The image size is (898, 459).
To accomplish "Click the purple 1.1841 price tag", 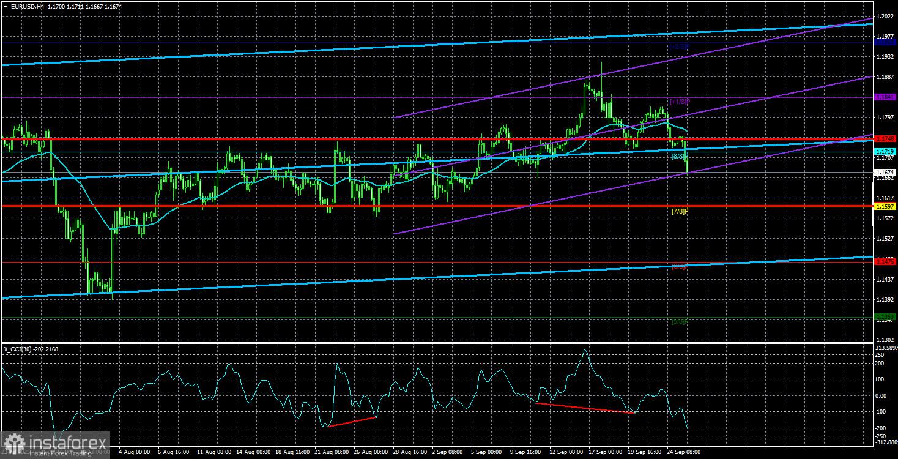I will pyautogui.click(x=885, y=97).
